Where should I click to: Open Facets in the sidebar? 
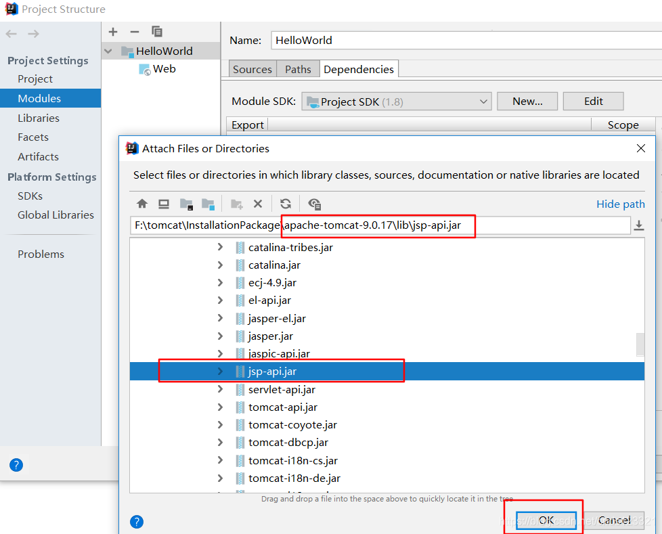(x=33, y=137)
